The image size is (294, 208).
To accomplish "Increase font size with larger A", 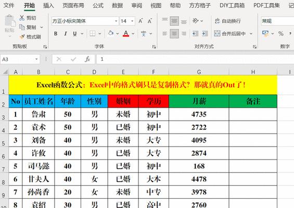I will [140, 21].
